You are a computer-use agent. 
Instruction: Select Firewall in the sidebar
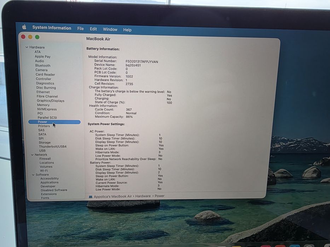(45, 158)
